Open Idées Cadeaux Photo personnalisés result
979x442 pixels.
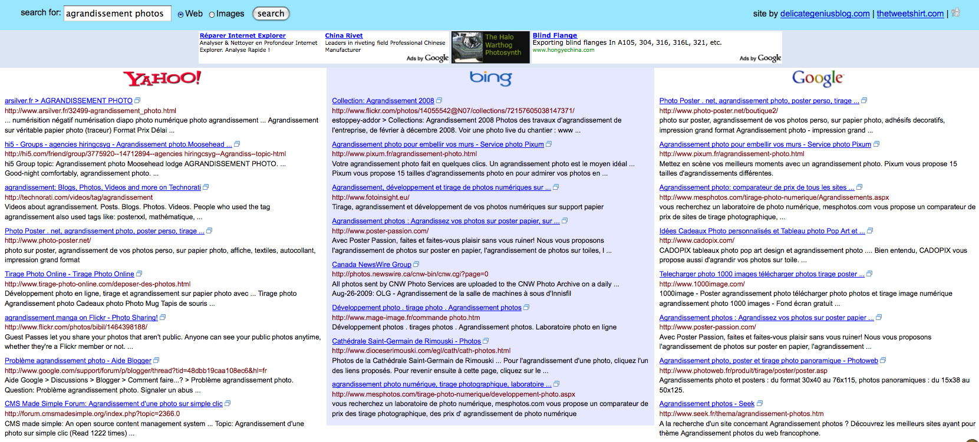(762, 231)
